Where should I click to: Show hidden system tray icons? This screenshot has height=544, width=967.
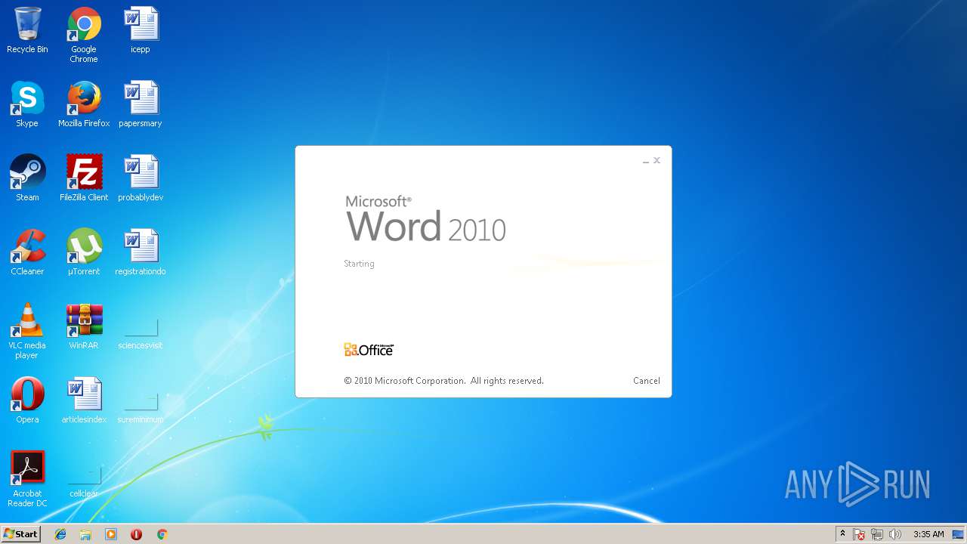[x=842, y=534]
